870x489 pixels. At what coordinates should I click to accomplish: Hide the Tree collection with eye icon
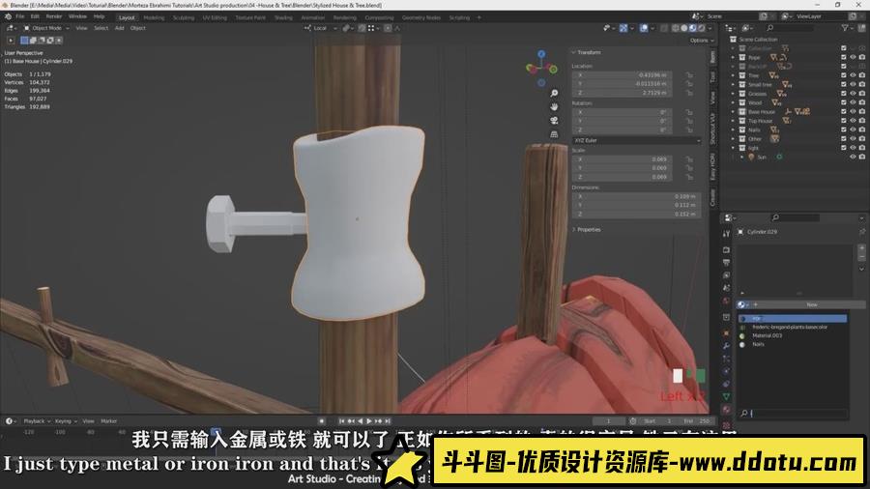point(853,75)
